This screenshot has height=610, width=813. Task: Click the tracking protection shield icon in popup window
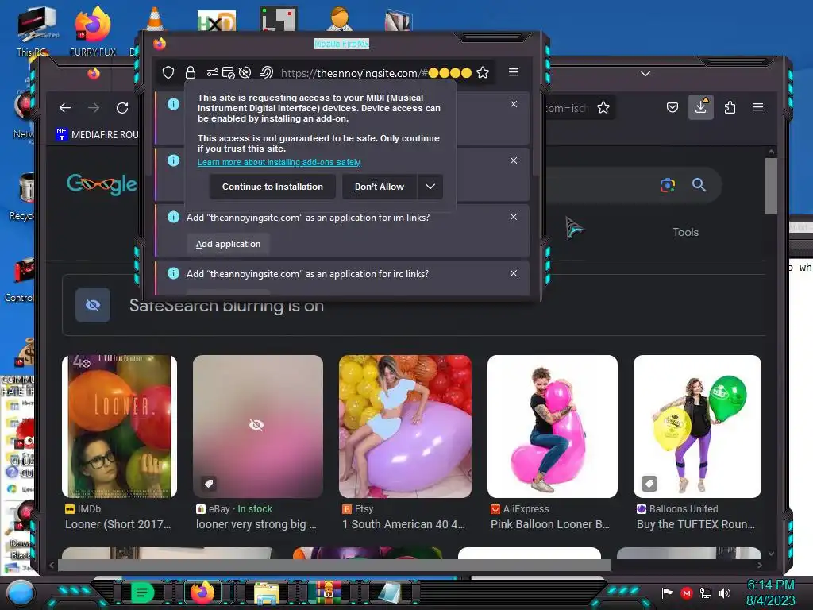point(168,72)
